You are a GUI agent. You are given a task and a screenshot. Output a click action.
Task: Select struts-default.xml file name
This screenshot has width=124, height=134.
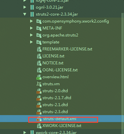point(60,119)
